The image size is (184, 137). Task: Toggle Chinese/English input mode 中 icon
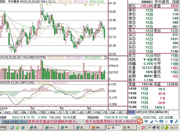(x=146, y=121)
